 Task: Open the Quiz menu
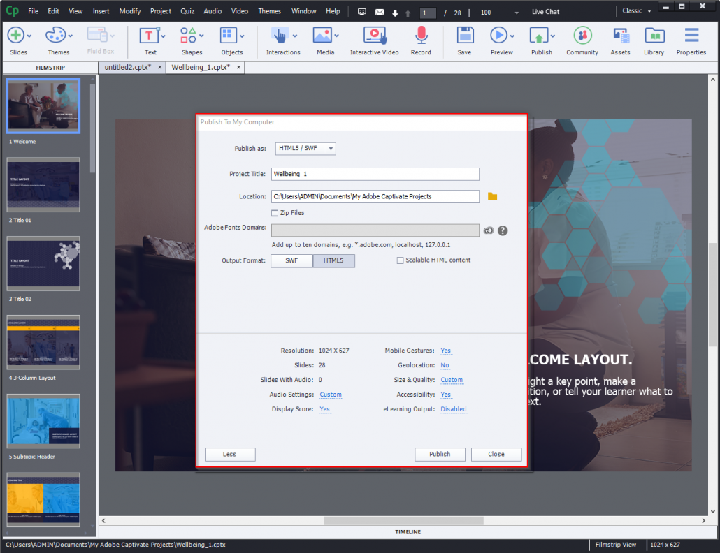(187, 11)
